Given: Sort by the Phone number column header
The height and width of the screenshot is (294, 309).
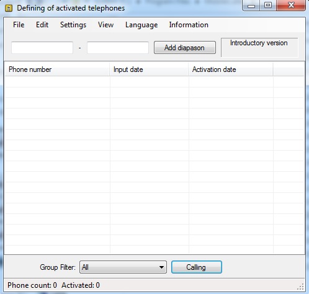Looking at the screenshot, I should point(57,69).
